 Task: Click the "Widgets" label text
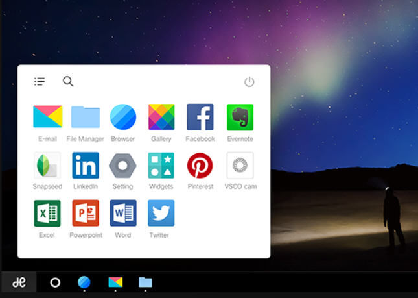(161, 186)
